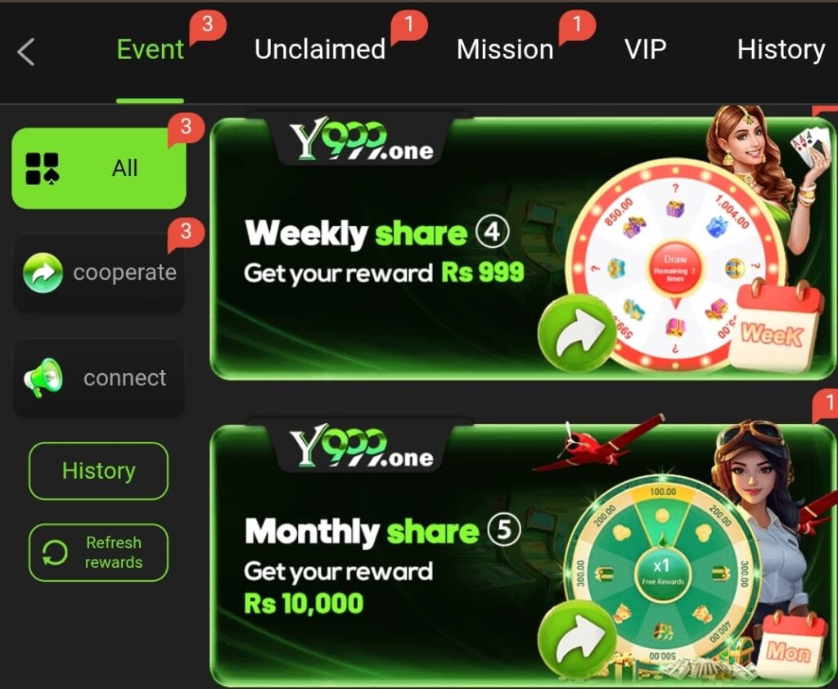Tap the back arrow icon

(x=25, y=52)
